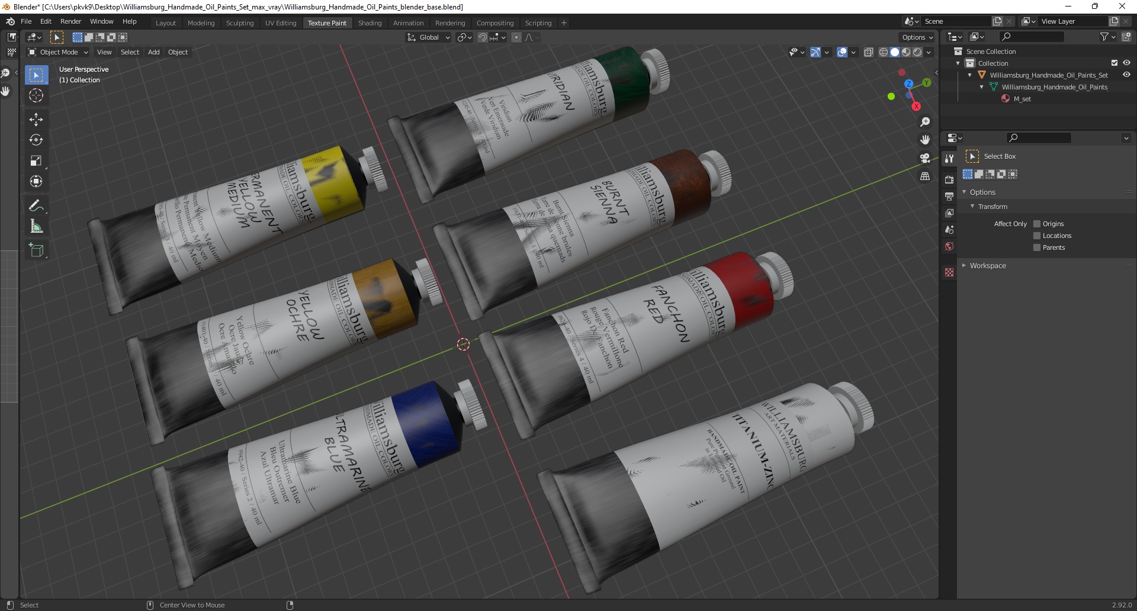
Task: Switch to the Shading workspace tab
Action: 370,22
